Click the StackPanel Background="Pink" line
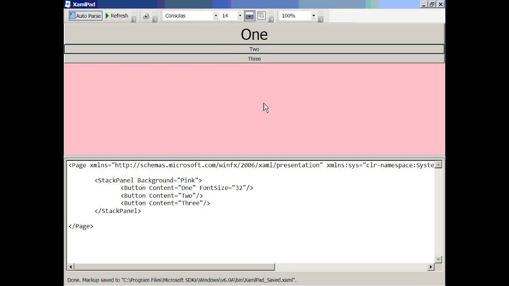Screen dimensions: 509x286 pos(148,180)
